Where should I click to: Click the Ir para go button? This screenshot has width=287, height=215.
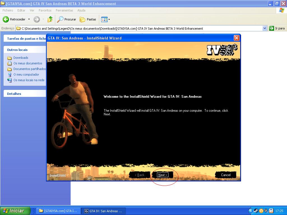tap(277, 28)
